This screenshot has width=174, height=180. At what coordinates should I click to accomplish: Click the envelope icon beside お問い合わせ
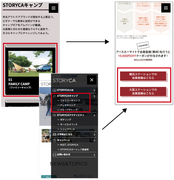click(54, 155)
